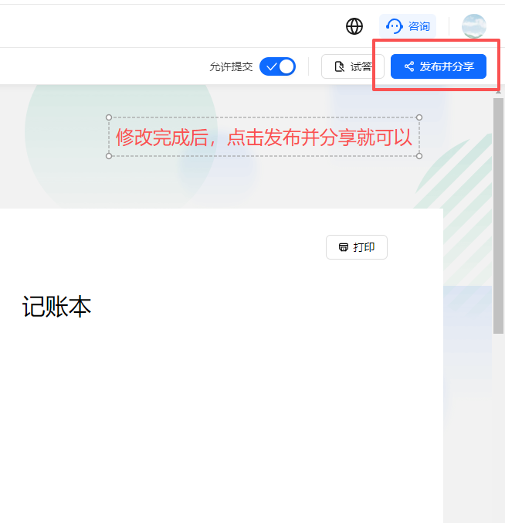The height and width of the screenshot is (523, 505).
Task: Select the 记账本 form title
Action: (56, 307)
